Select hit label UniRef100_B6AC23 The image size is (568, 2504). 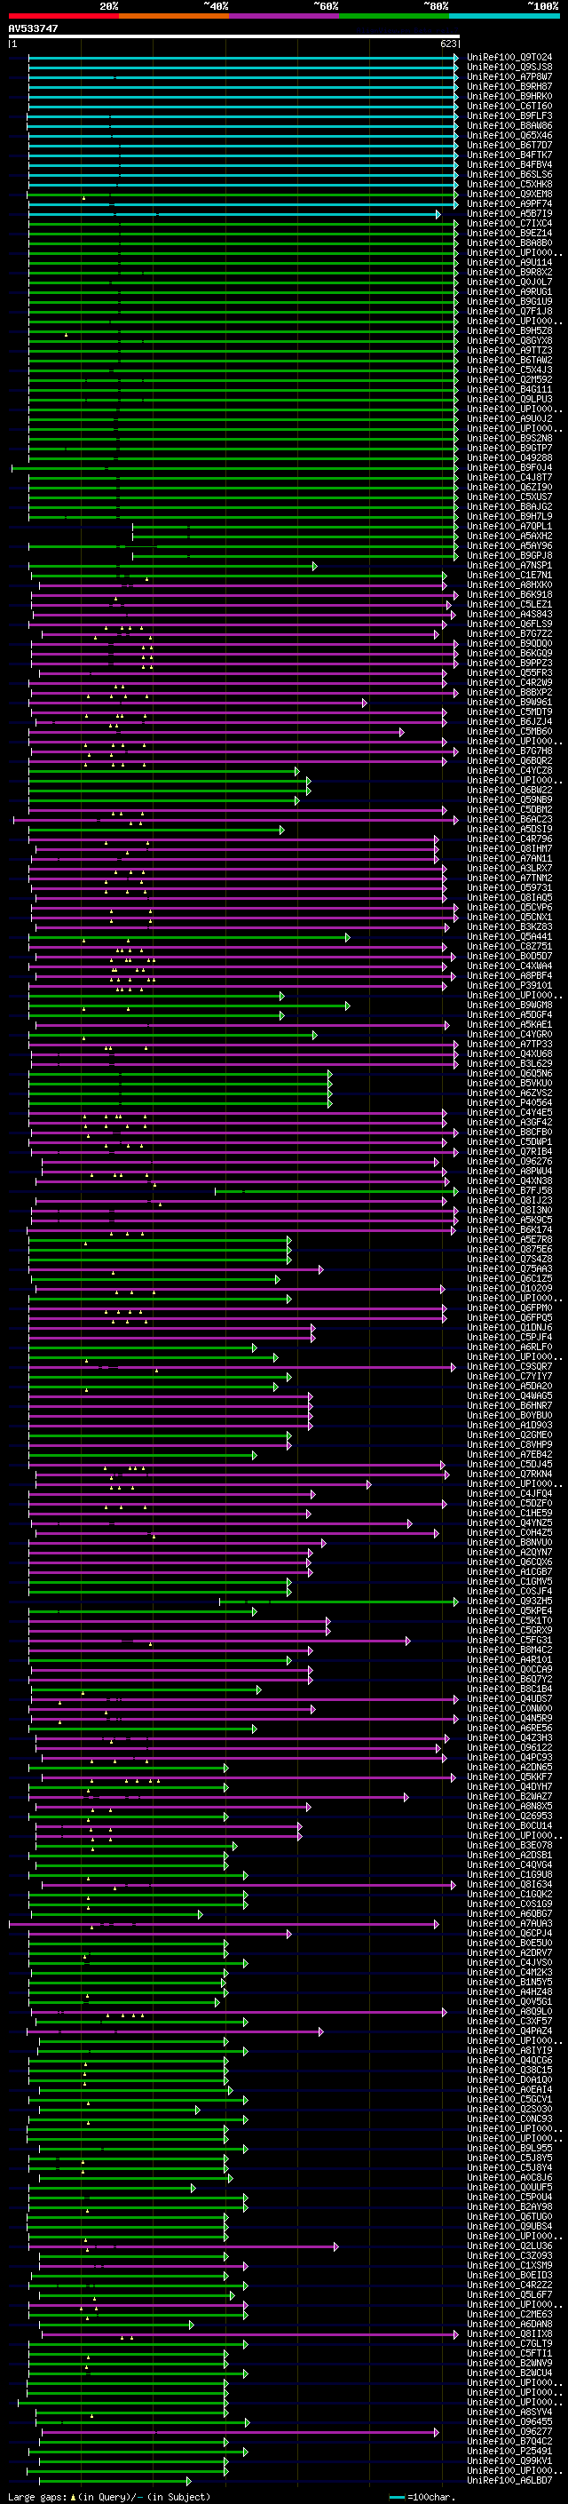[509, 820]
